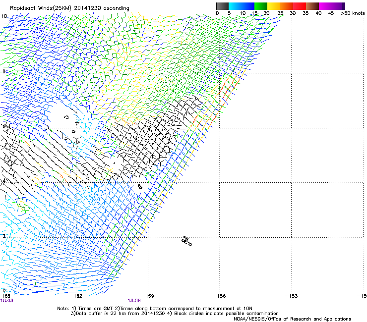Click the purple time stamp '18:09'
The width and height of the screenshot is (367, 322).
(x=134, y=301)
